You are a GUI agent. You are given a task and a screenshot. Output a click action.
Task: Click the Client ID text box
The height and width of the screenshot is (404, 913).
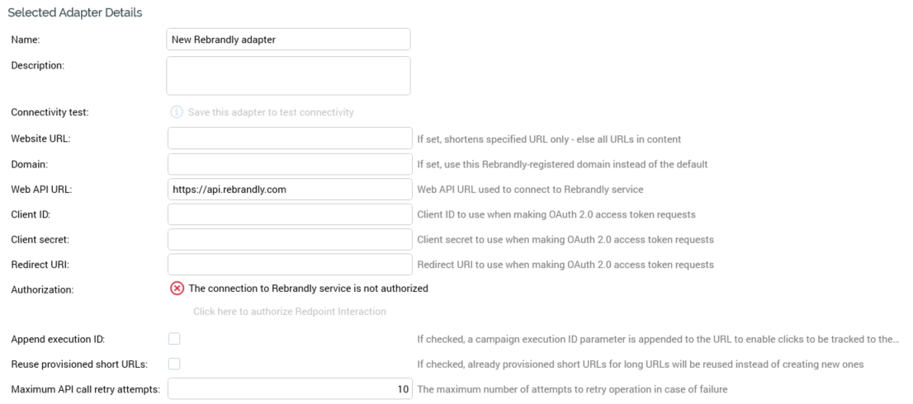pyautogui.click(x=289, y=214)
